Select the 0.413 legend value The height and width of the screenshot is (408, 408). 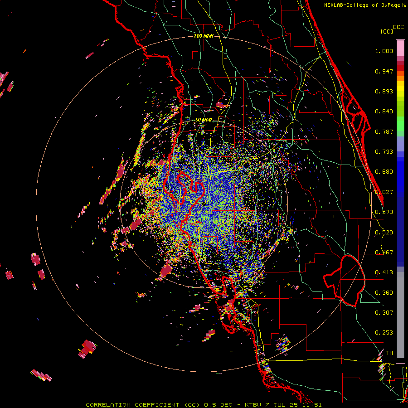[x=384, y=272]
